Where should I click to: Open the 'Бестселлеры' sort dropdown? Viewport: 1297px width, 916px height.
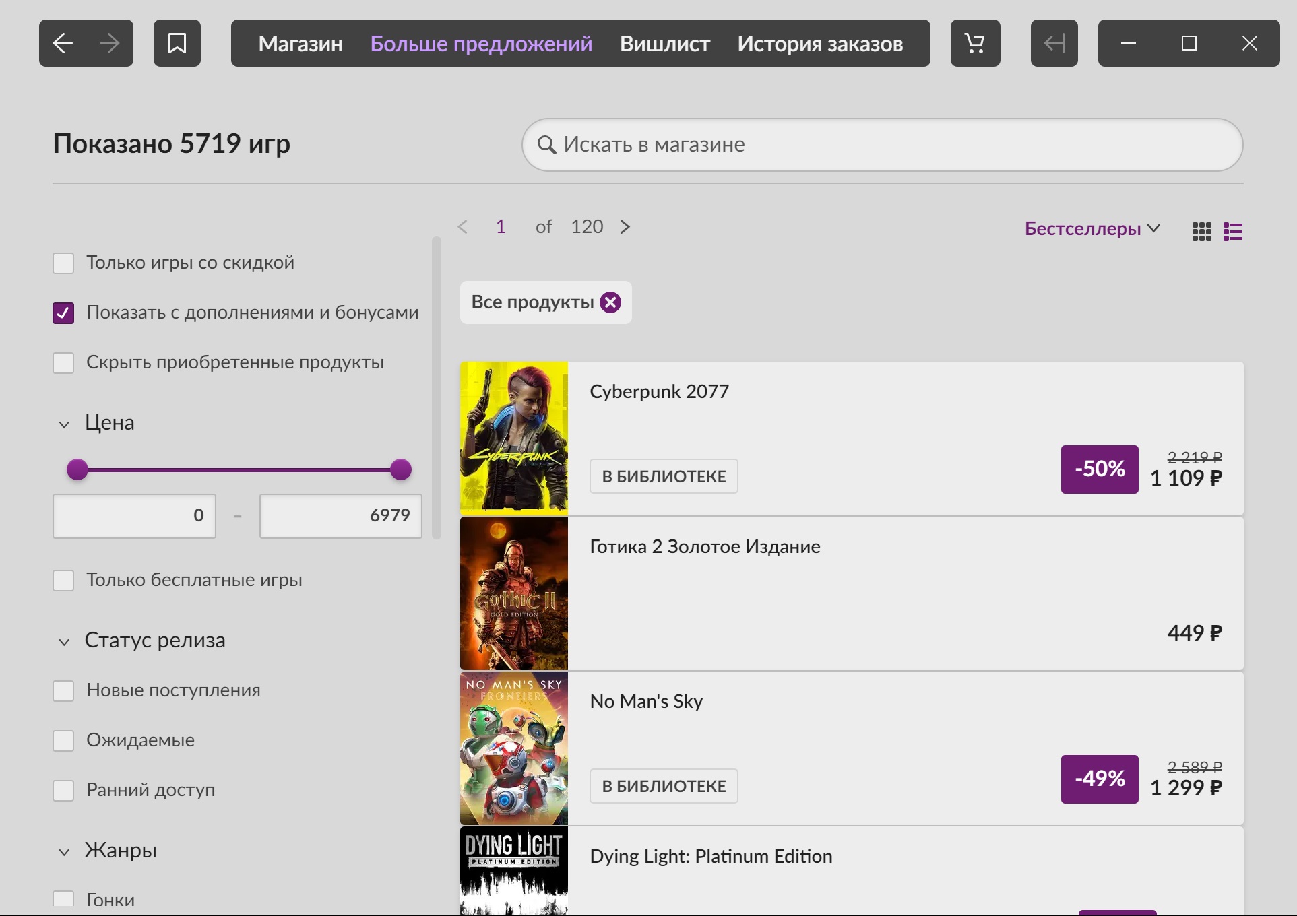point(1092,229)
